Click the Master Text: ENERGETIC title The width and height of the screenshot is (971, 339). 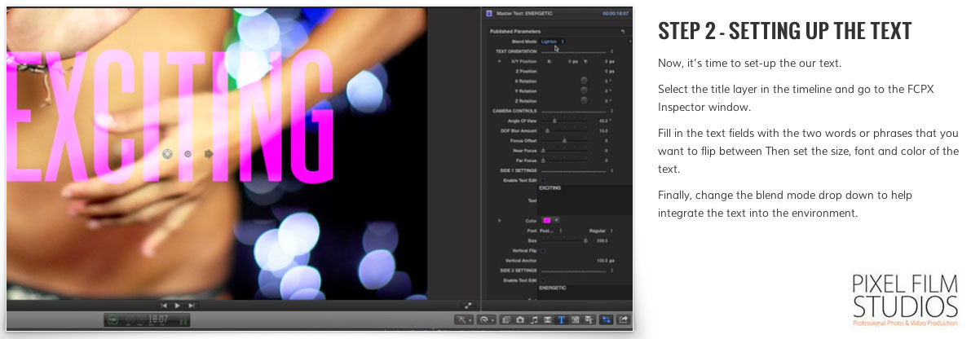pos(524,13)
